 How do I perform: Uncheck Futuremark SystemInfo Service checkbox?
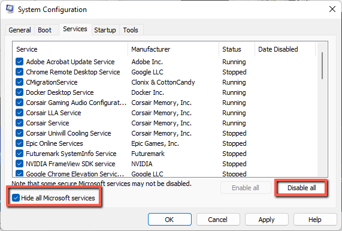tap(19, 154)
